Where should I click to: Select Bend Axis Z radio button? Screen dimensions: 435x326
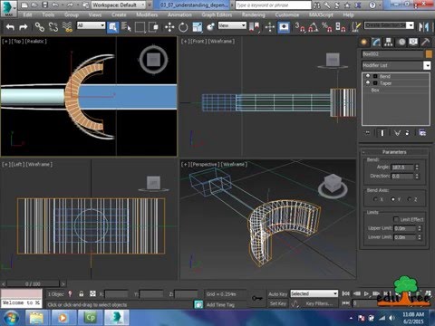pos(410,199)
